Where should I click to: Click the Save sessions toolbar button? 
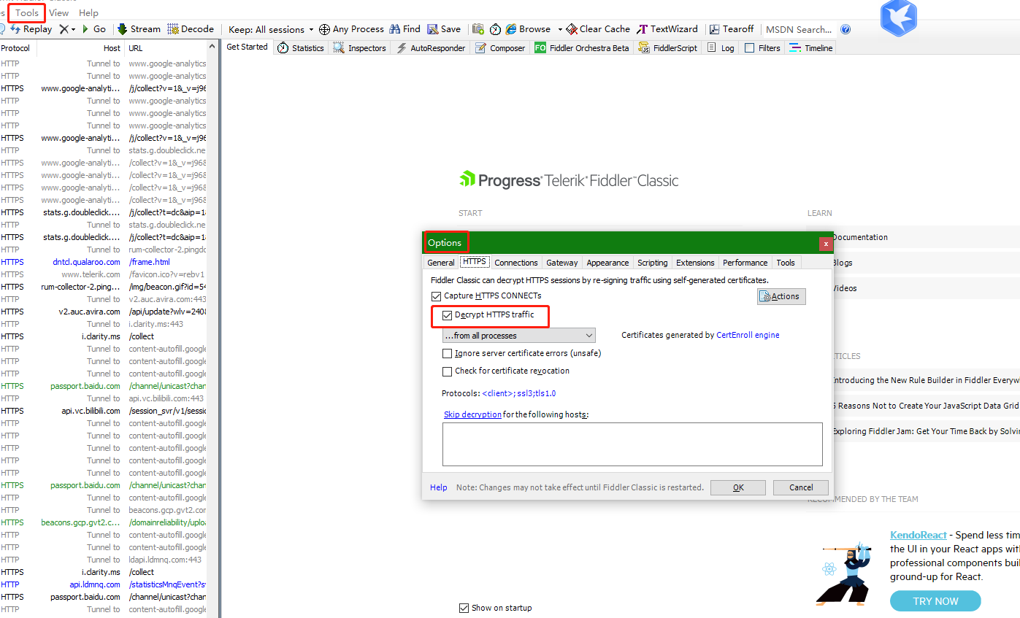(444, 29)
